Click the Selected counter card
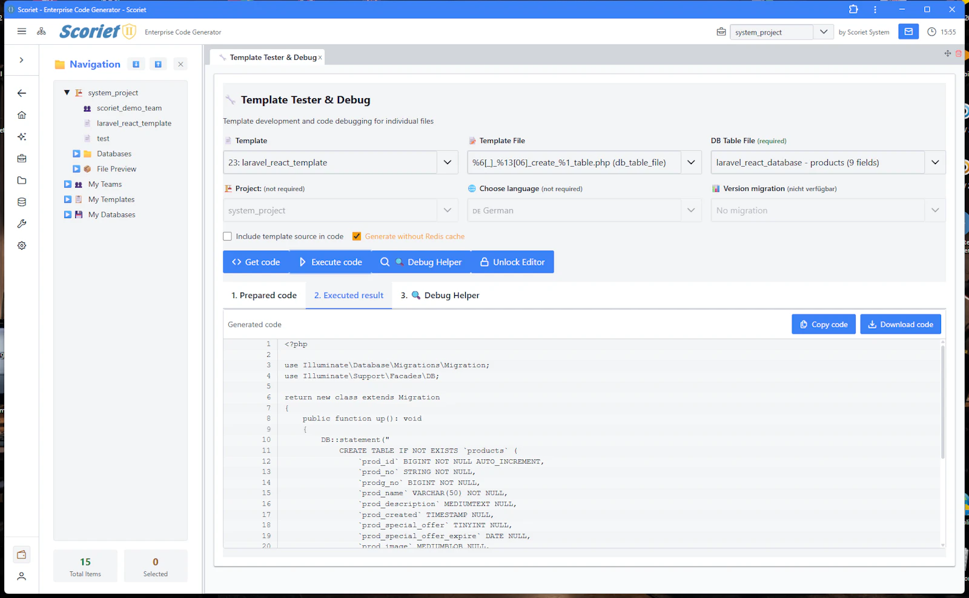Image resolution: width=969 pixels, height=598 pixels. [156, 566]
